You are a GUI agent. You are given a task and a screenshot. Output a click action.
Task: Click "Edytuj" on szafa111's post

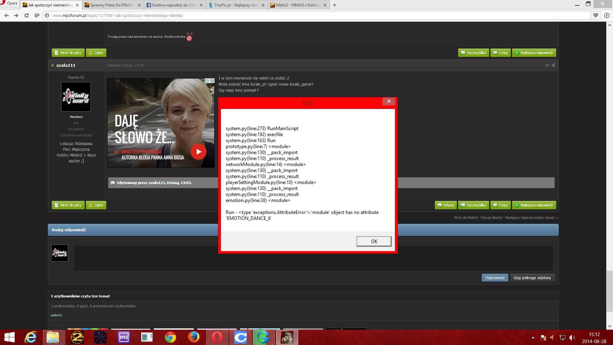click(x=446, y=205)
